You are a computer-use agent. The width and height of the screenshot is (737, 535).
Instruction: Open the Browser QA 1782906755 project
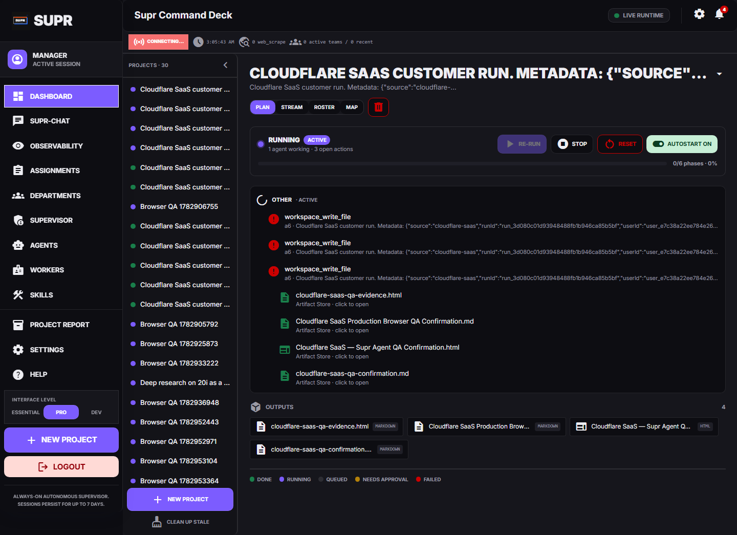tap(180, 206)
